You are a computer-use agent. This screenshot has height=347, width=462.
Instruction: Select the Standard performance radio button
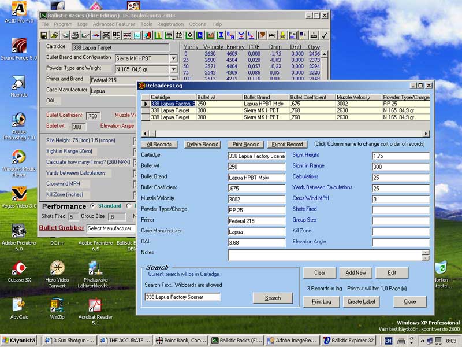click(x=93, y=206)
